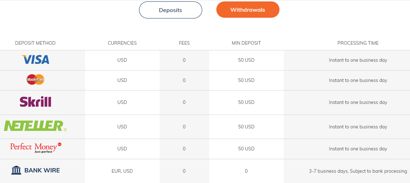Image resolution: width=410 pixels, height=183 pixels.
Task: Click the DEPOSIT METHOD column header
Action: point(35,43)
